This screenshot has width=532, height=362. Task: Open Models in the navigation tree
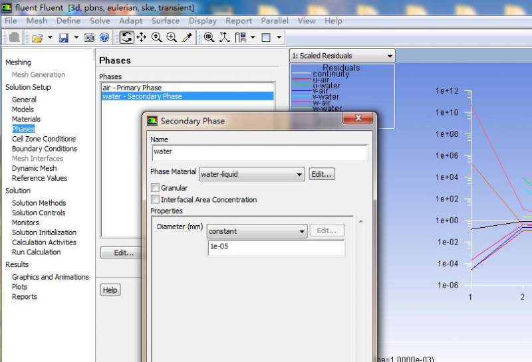[23, 110]
